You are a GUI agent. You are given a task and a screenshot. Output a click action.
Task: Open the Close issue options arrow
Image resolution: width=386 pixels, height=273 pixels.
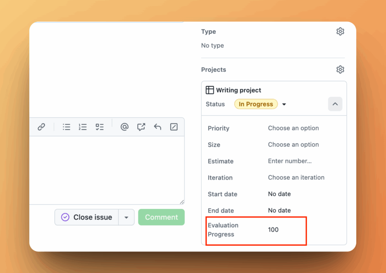pos(127,217)
